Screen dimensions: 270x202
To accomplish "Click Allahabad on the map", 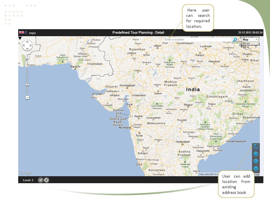I will tap(214, 61).
